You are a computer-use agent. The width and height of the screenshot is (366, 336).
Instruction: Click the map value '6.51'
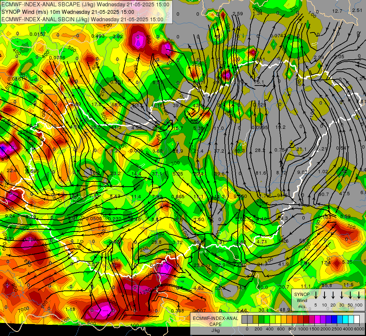pos(157,82)
